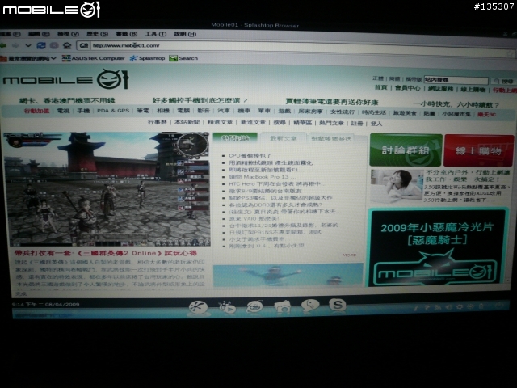Click the blue Reload page icon

[x=41, y=45]
